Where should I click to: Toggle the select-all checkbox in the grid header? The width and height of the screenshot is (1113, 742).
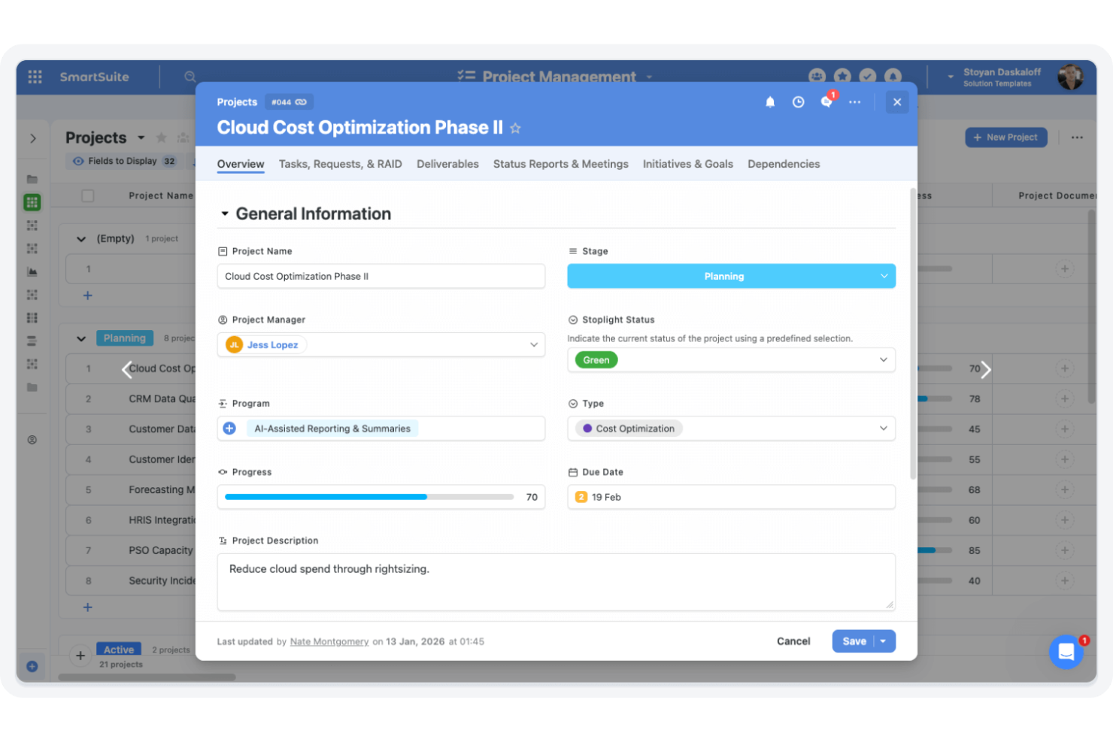point(88,195)
